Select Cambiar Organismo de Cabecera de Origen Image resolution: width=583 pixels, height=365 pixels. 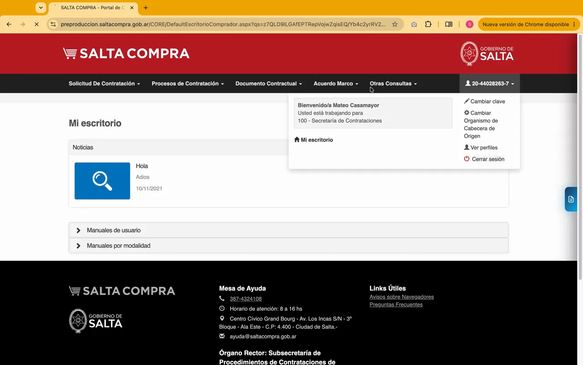click(x=481, y=124)
